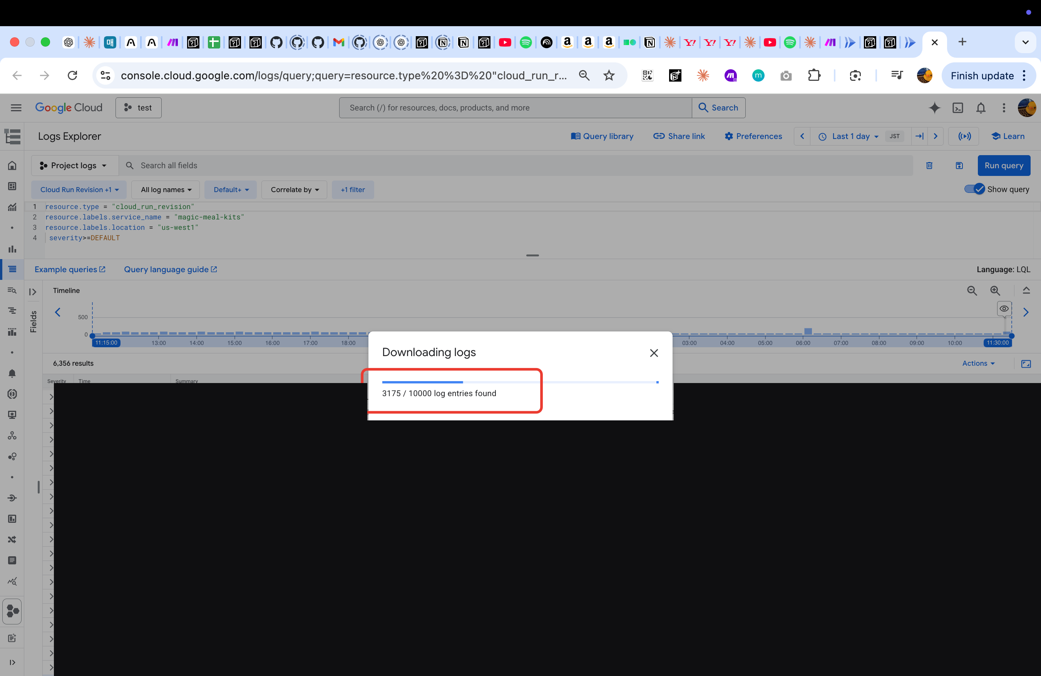The width and height of the screenshot is (1041, 676).
Task: Toggle the Show query switch
Action: coord(974,189)
